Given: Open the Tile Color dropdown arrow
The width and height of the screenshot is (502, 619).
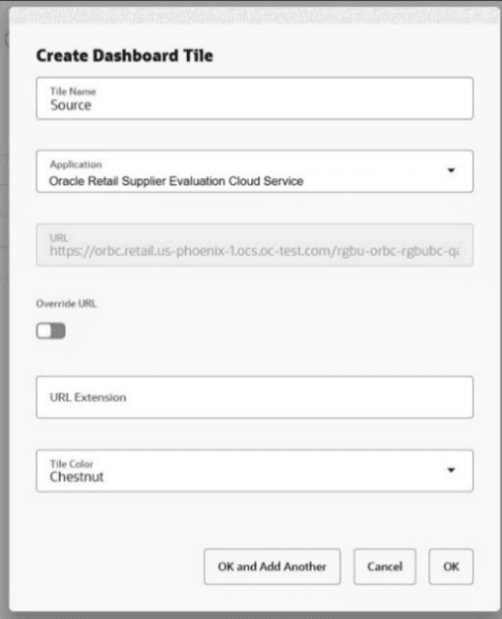Looking at the screenshot, I should tap(451, 470).
